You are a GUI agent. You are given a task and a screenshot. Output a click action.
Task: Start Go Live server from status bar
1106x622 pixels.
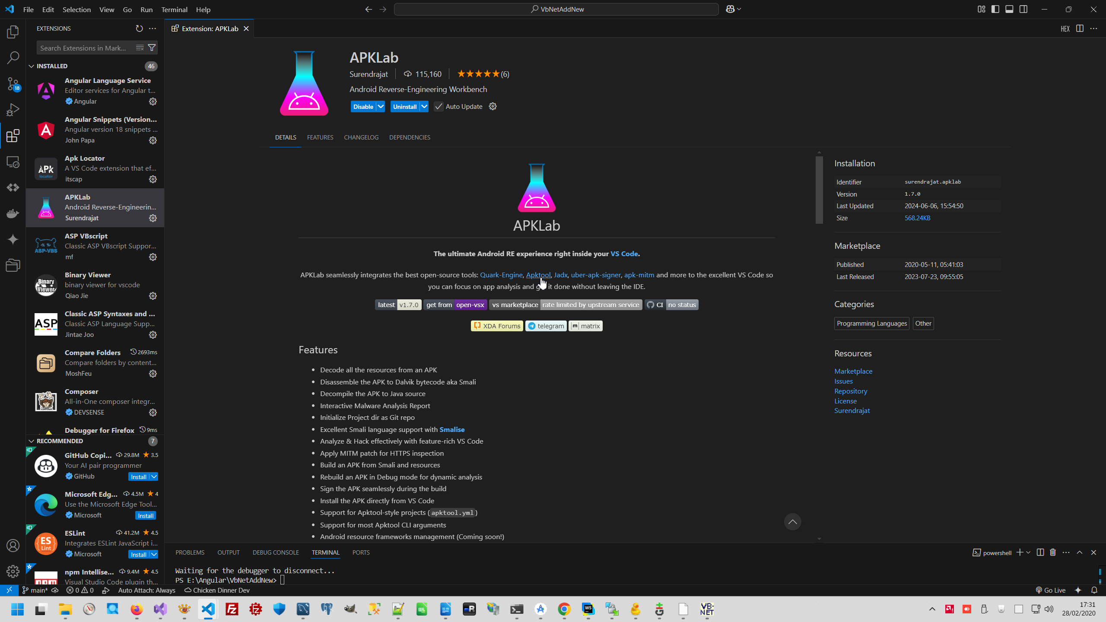coord(1051,590)
